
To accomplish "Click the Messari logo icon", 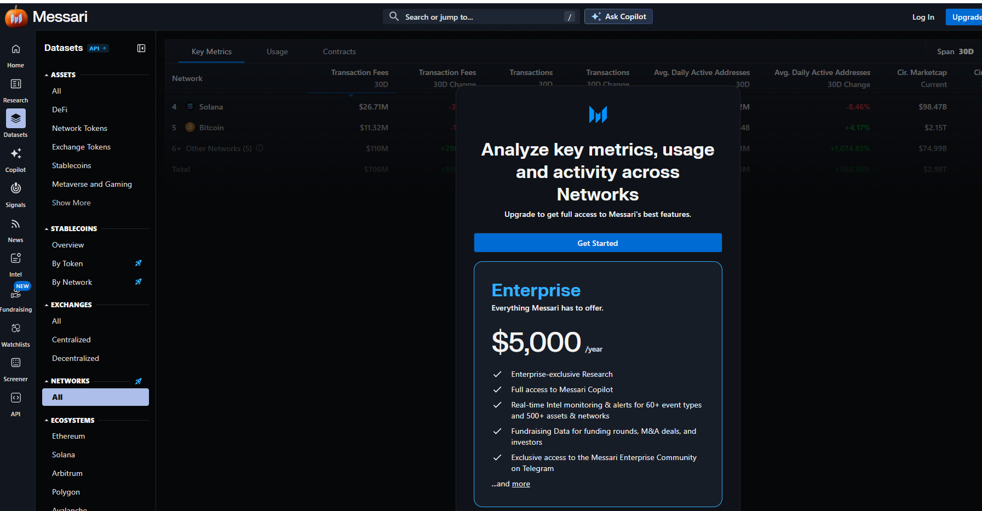I will click(16, 17).
